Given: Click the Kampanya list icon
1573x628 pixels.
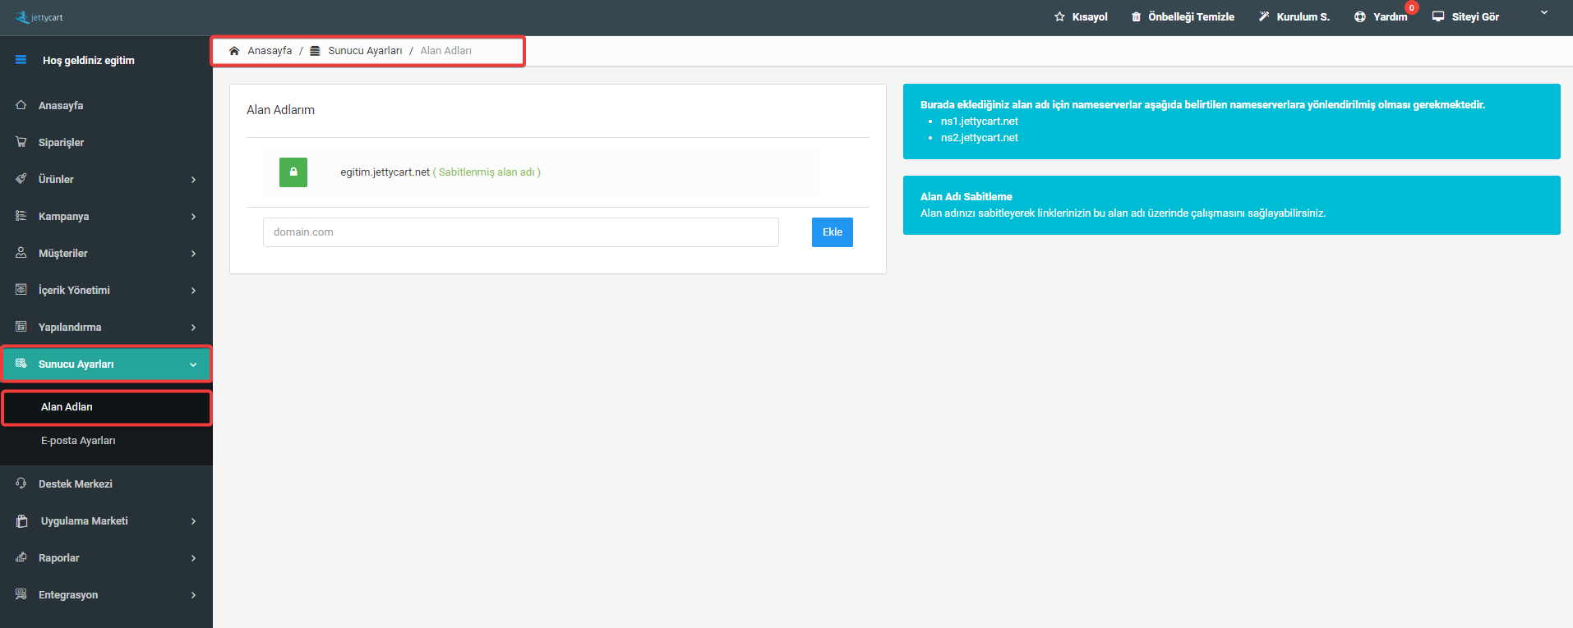Looking at the screenshot, I should point(21,216).
